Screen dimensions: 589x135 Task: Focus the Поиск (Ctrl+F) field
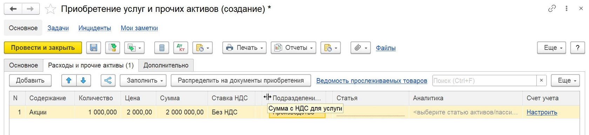click(485, 80)
